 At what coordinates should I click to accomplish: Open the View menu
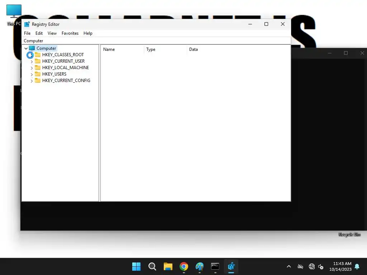tap(52, 33)
